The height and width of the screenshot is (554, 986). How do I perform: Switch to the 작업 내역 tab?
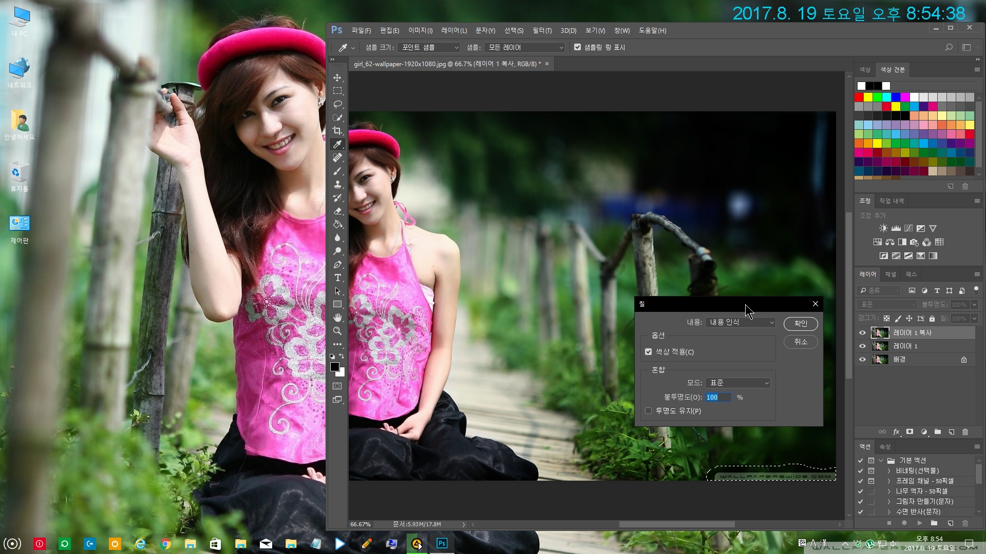891,201
